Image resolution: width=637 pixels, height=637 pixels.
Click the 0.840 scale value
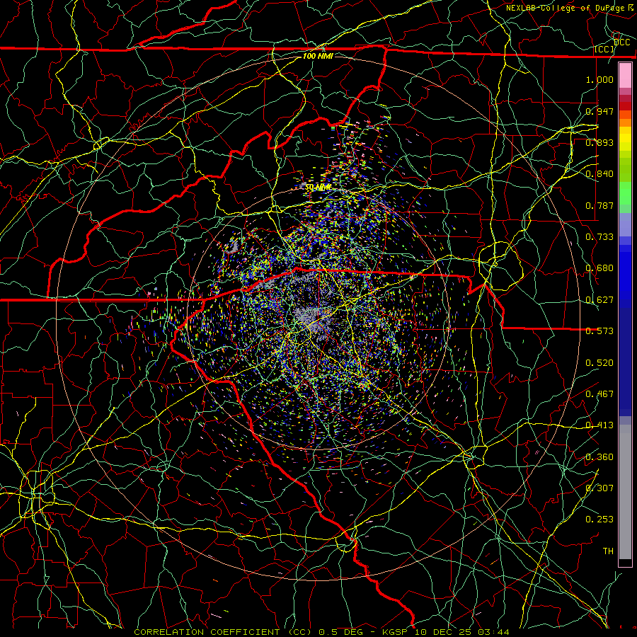599,173
